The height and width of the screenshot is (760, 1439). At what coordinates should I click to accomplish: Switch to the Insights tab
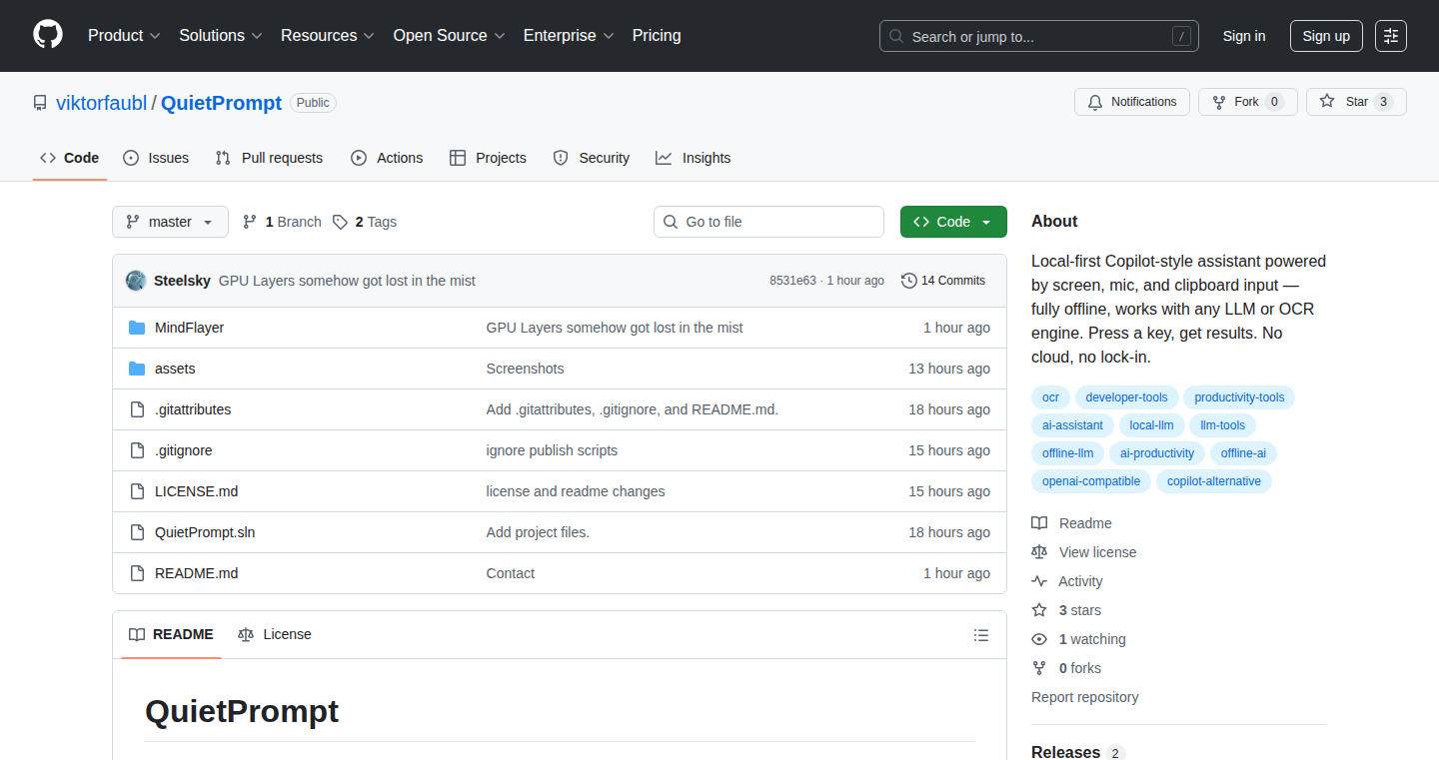click(x=693, y=158)
